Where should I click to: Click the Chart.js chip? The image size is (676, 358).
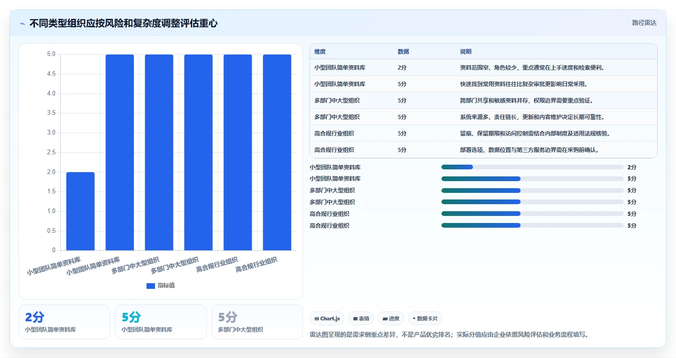point(327,318)
